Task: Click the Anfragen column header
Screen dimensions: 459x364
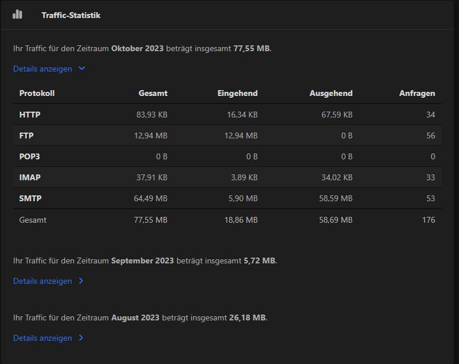Action: [x=416, y=93]
